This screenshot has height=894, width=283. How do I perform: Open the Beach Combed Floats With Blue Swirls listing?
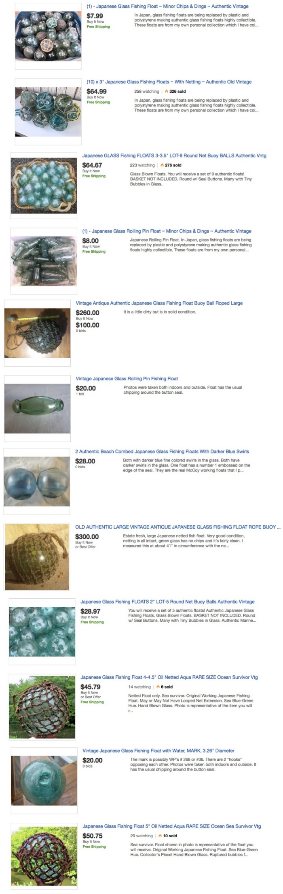[162, 451]
